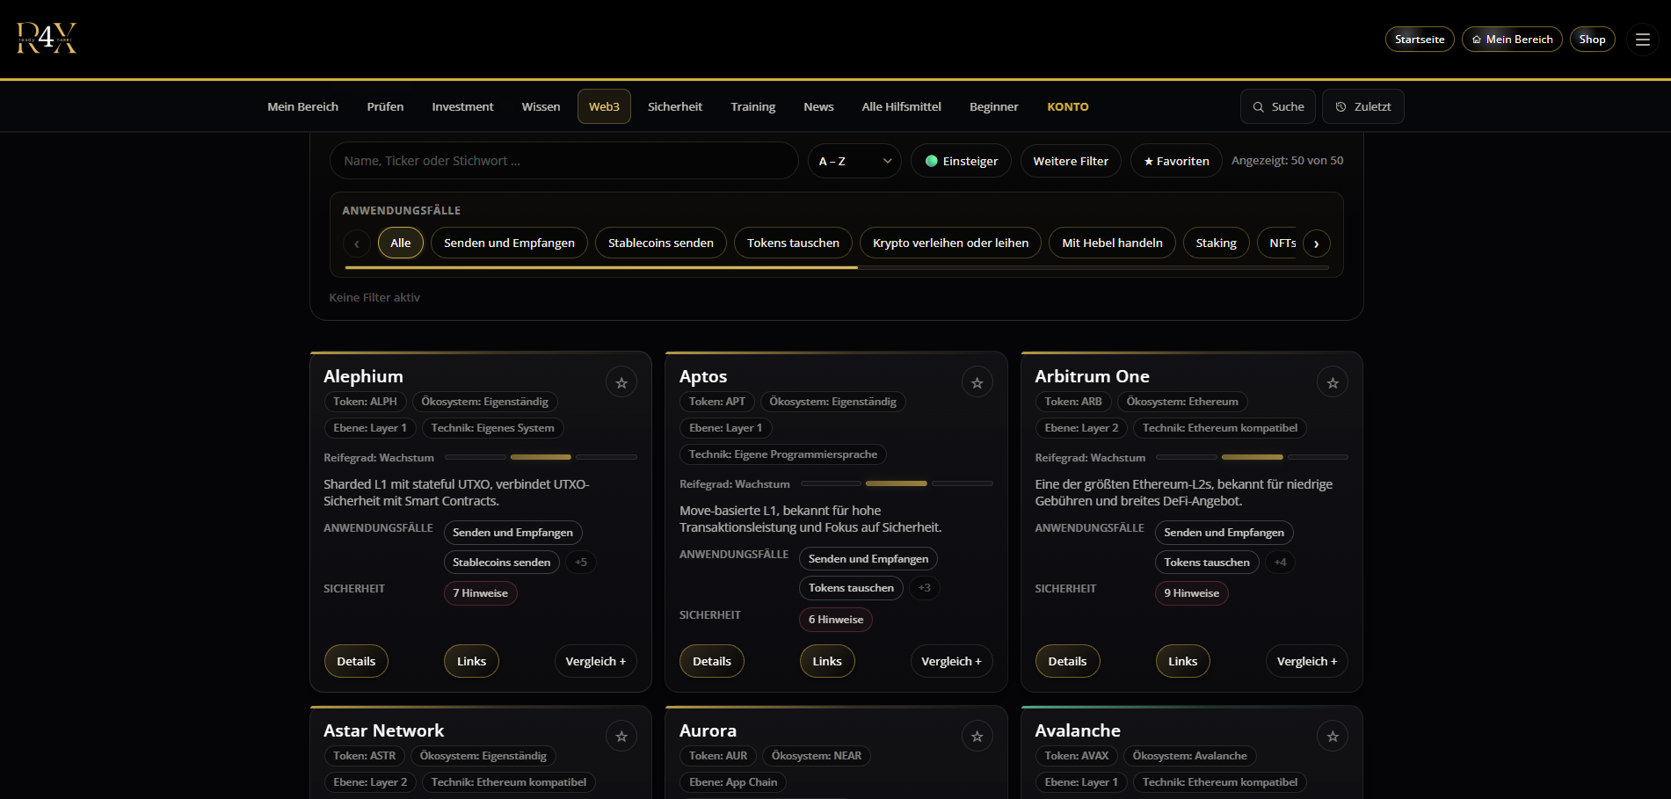Click Aptos Tokens tauschen tag
Image resolution: width=1671 pixels, height=799 pixels.
click(x=851, y=587)
